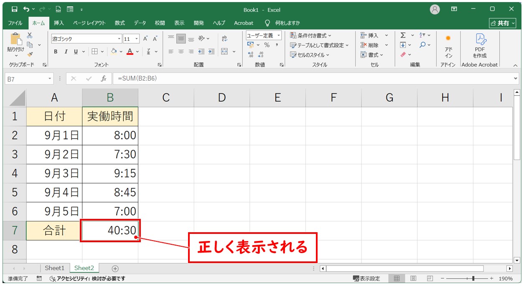524x286 pixels.
Task: Expand the formula bar chevron
Action: (516, 78)
